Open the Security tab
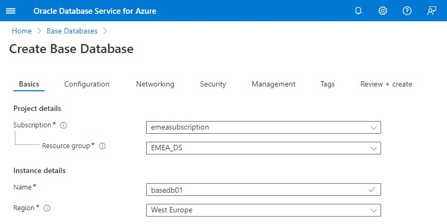Viewport: 447px width, 224px height. (x=213, y=84)
